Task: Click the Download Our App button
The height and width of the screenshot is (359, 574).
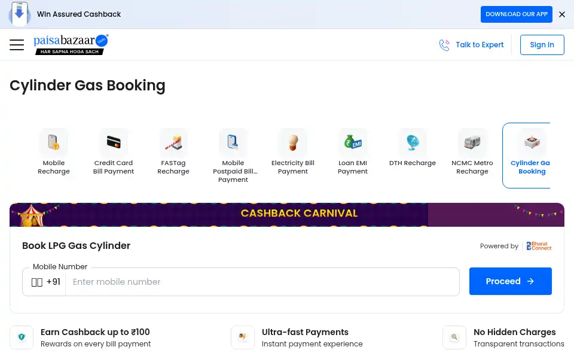Action: [x=516, y=14]
